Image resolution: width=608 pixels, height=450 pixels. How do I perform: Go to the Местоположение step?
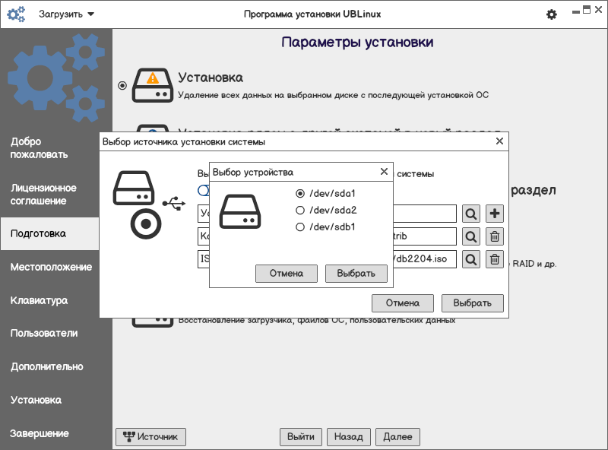pyautogui.click(x=51, y=267)
